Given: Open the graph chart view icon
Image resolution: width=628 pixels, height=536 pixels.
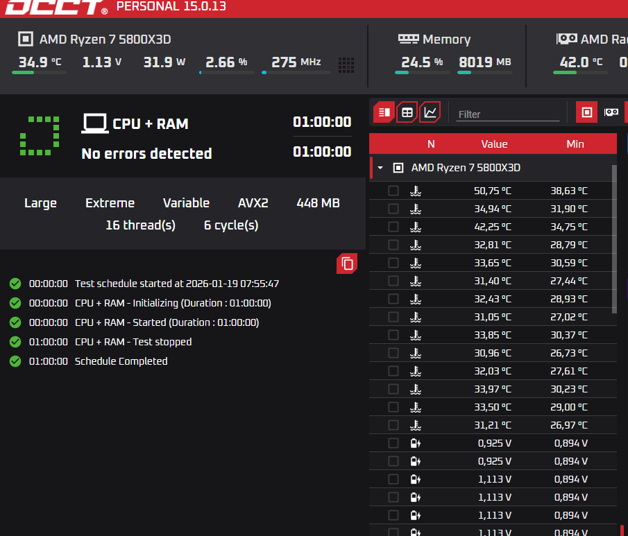Looking at the screenshot, I should coord(430,112).
